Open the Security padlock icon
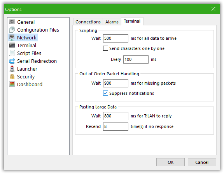The width and height of the screenshot is (224, 174). (12, 76)
